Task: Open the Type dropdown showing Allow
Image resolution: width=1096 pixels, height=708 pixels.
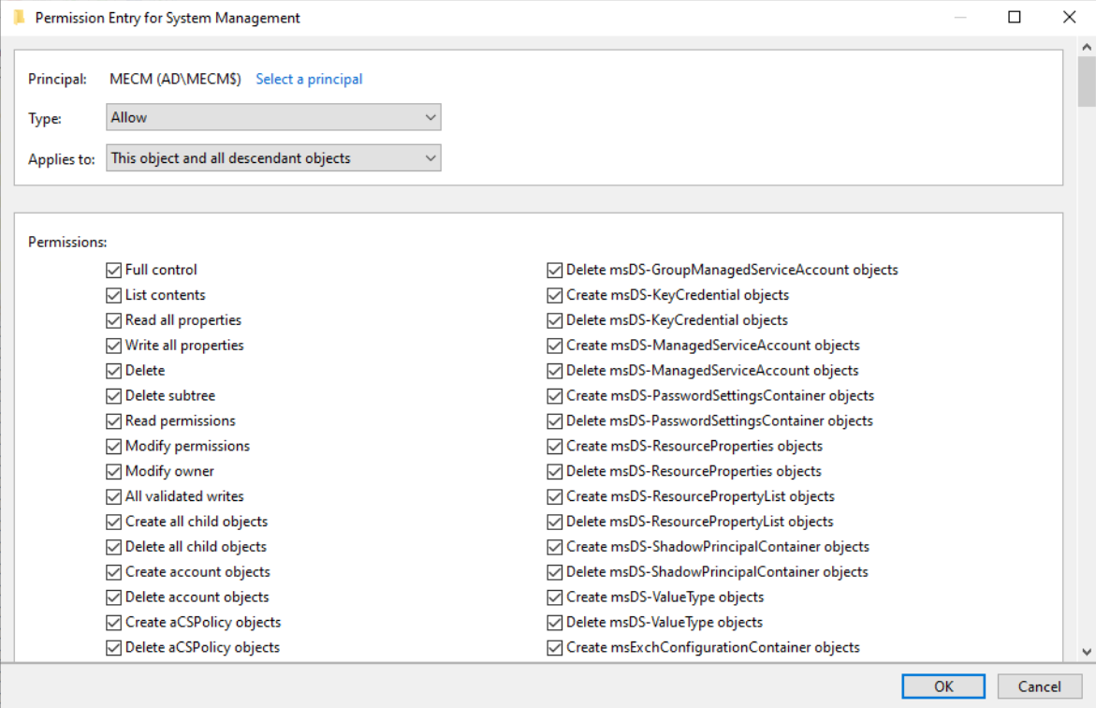Action: coord(273,118)
